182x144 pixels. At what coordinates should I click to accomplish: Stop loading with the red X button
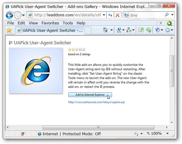pos(117,15)
